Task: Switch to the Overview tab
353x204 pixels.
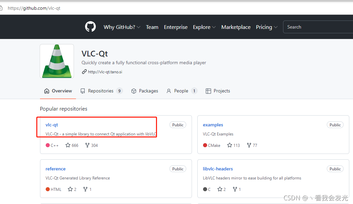Action: click(x=58, y=91)
